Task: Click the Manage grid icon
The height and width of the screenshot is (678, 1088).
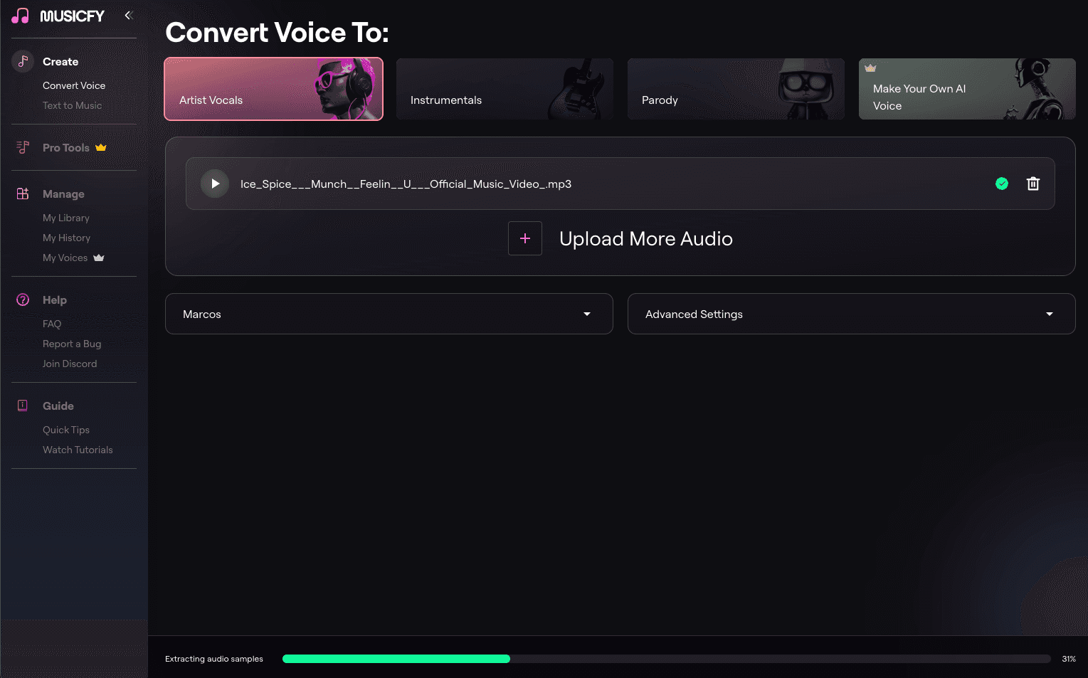Action: 22,193
